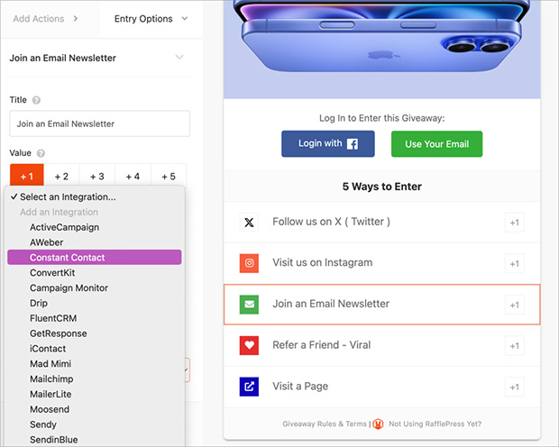Image resolution: width=559 pixels, height=447 pixels.
Task: Select Campaign Monitor integration
Action: point(95,287)
